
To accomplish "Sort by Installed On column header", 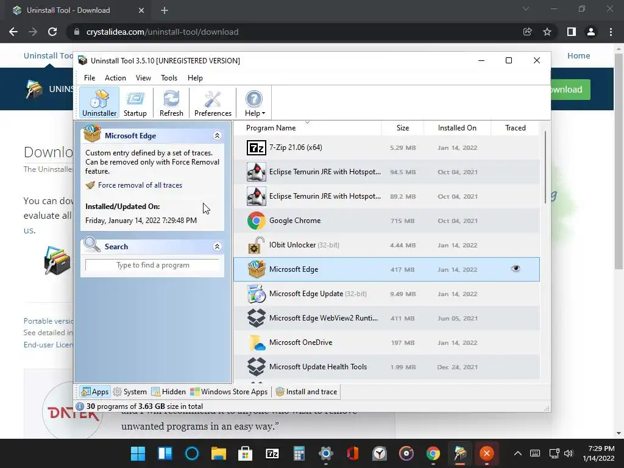I will click(457, 128).
